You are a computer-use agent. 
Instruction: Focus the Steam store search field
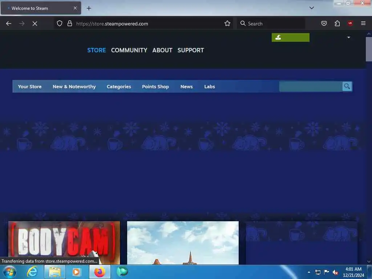[311, 86]
